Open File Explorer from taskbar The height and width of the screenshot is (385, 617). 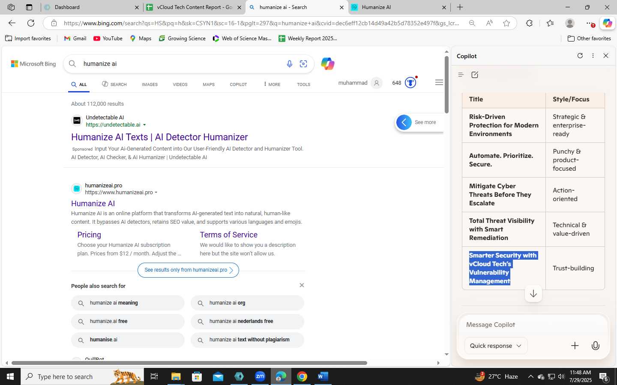[176, 376]
